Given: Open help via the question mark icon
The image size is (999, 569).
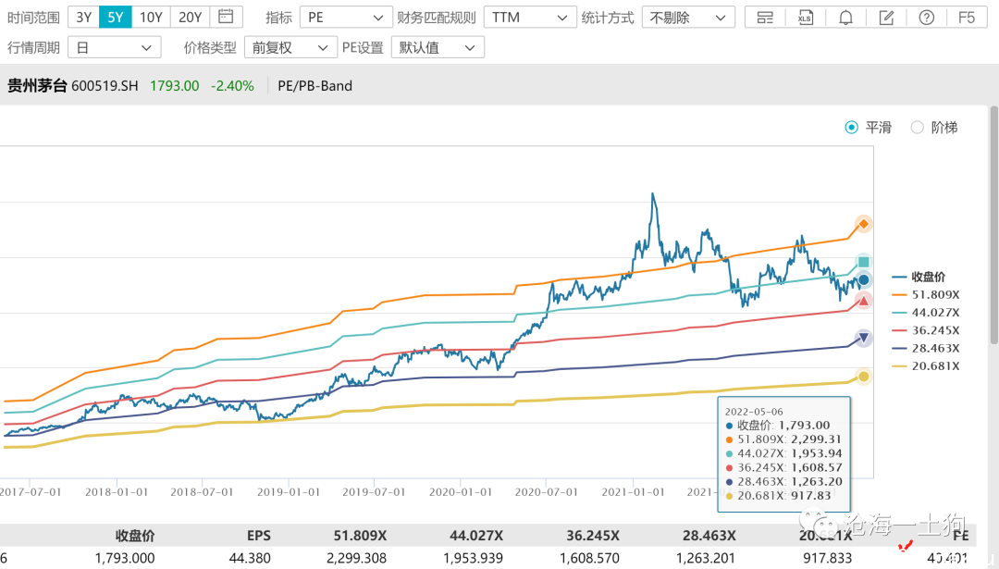Looking at the screenshot, I should pyautogui.click(x=926, y=18).
